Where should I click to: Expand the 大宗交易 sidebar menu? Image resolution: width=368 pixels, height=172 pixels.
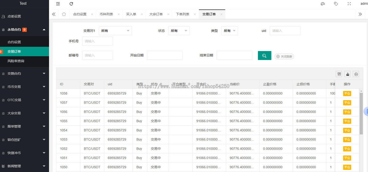coord(25,113)
